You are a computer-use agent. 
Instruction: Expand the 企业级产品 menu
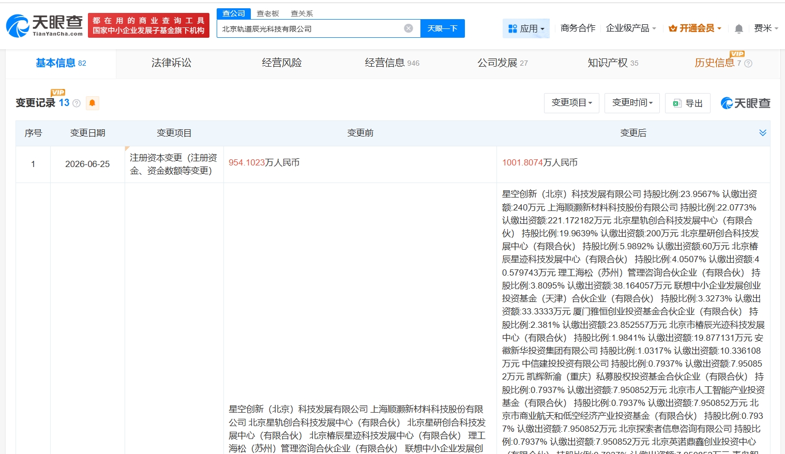[631, 28]
